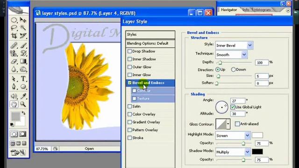
Task: Enable the Texture checkbox
Action: (134, 98)
